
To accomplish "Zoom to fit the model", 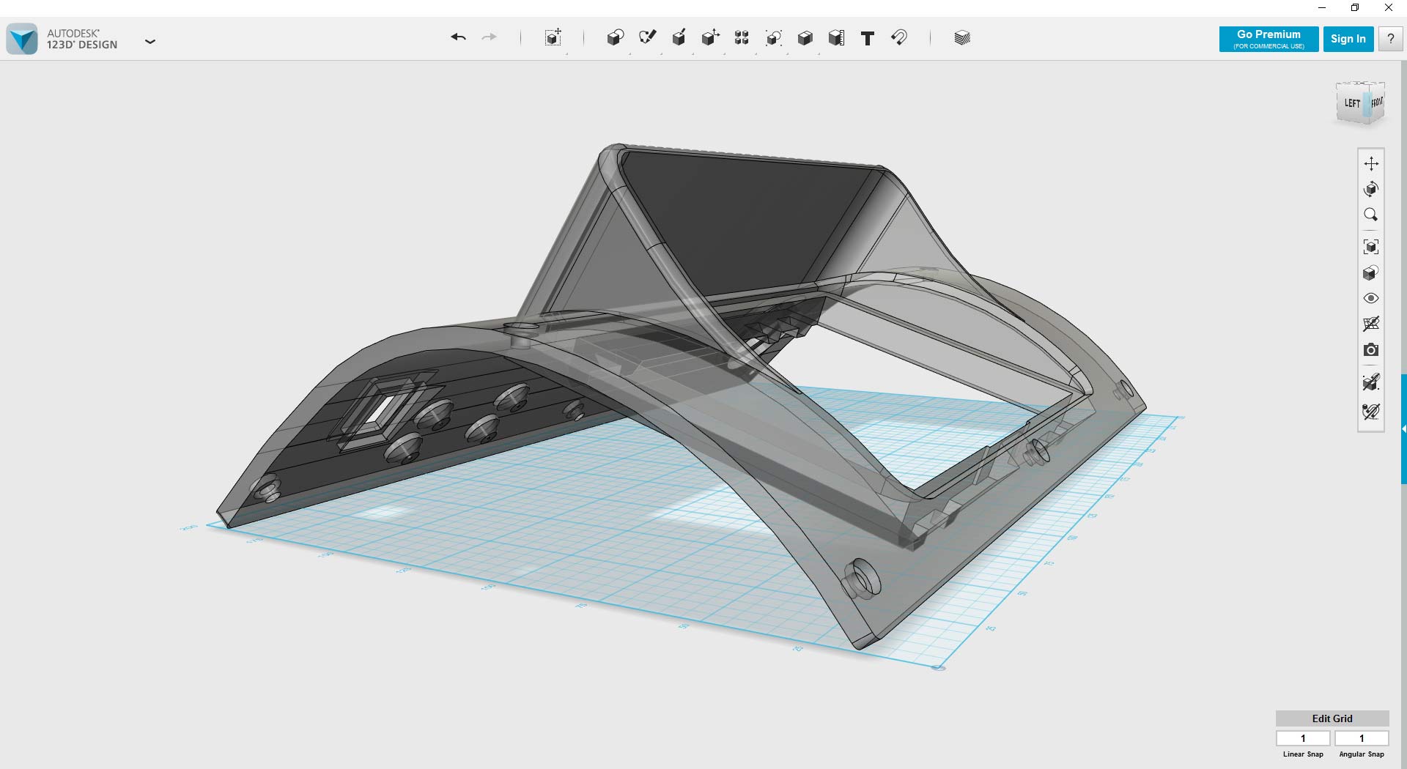I will point(1372,246).
